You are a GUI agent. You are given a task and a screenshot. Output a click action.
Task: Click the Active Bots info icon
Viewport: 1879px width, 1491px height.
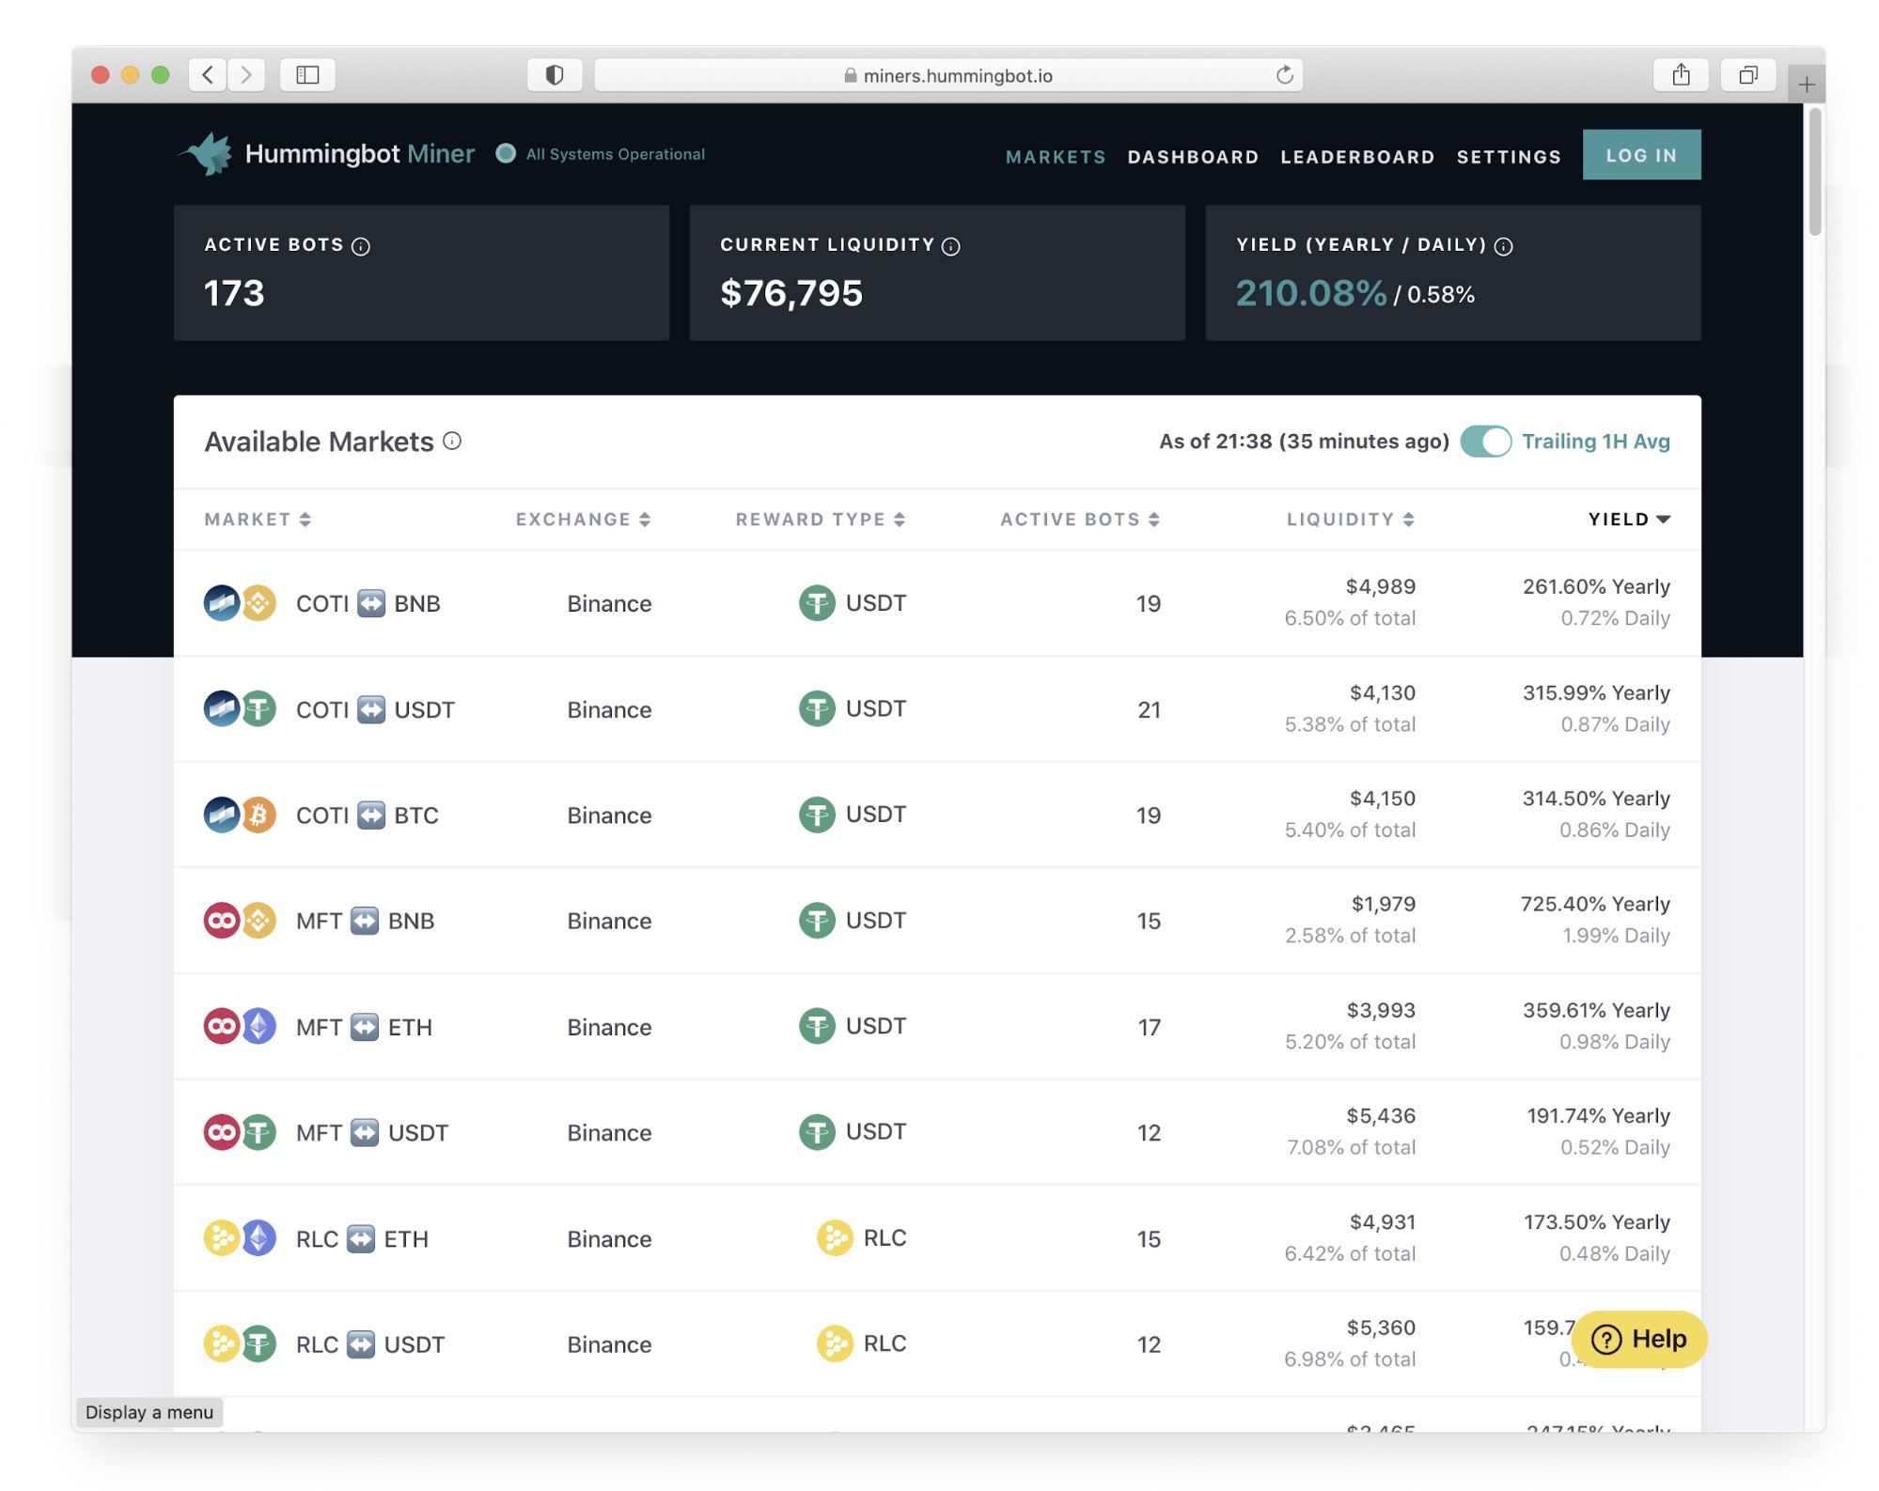pos(361,246)
